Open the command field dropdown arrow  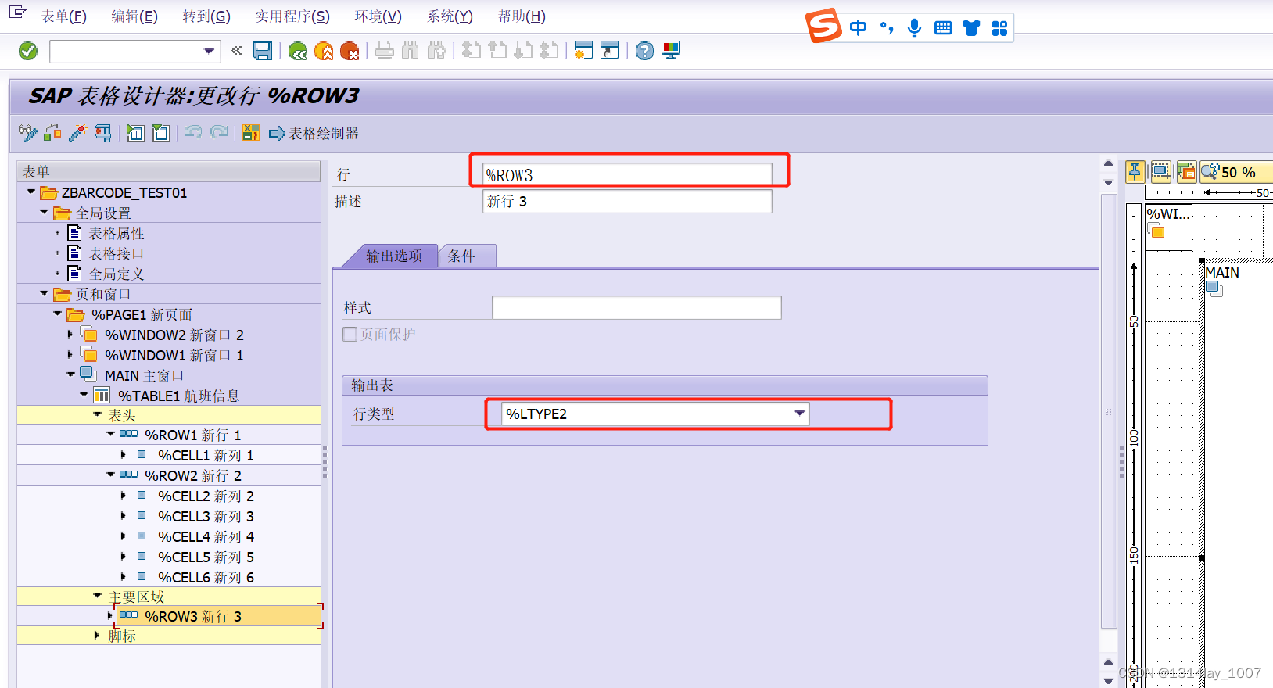pyautogui.click(x=209, y=52)
